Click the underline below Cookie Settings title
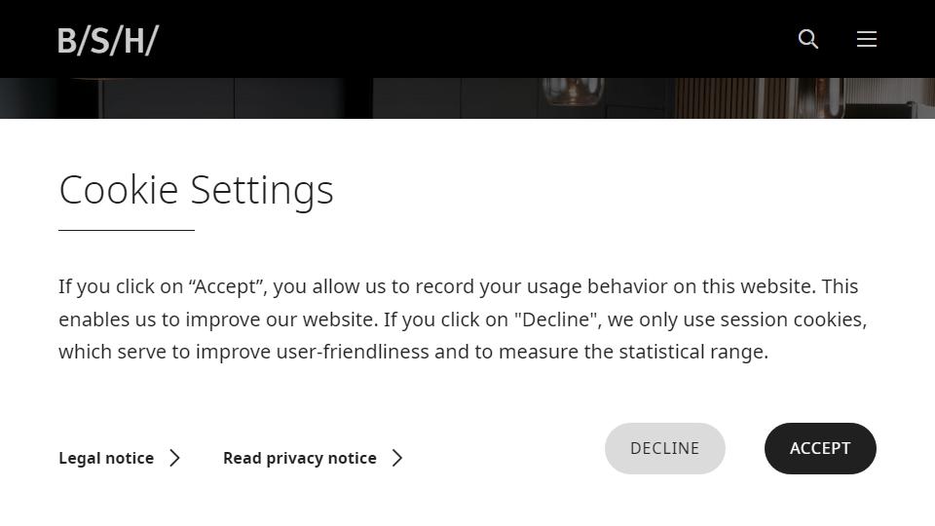This screenshot has height=526, width=935. click(127, 230)
